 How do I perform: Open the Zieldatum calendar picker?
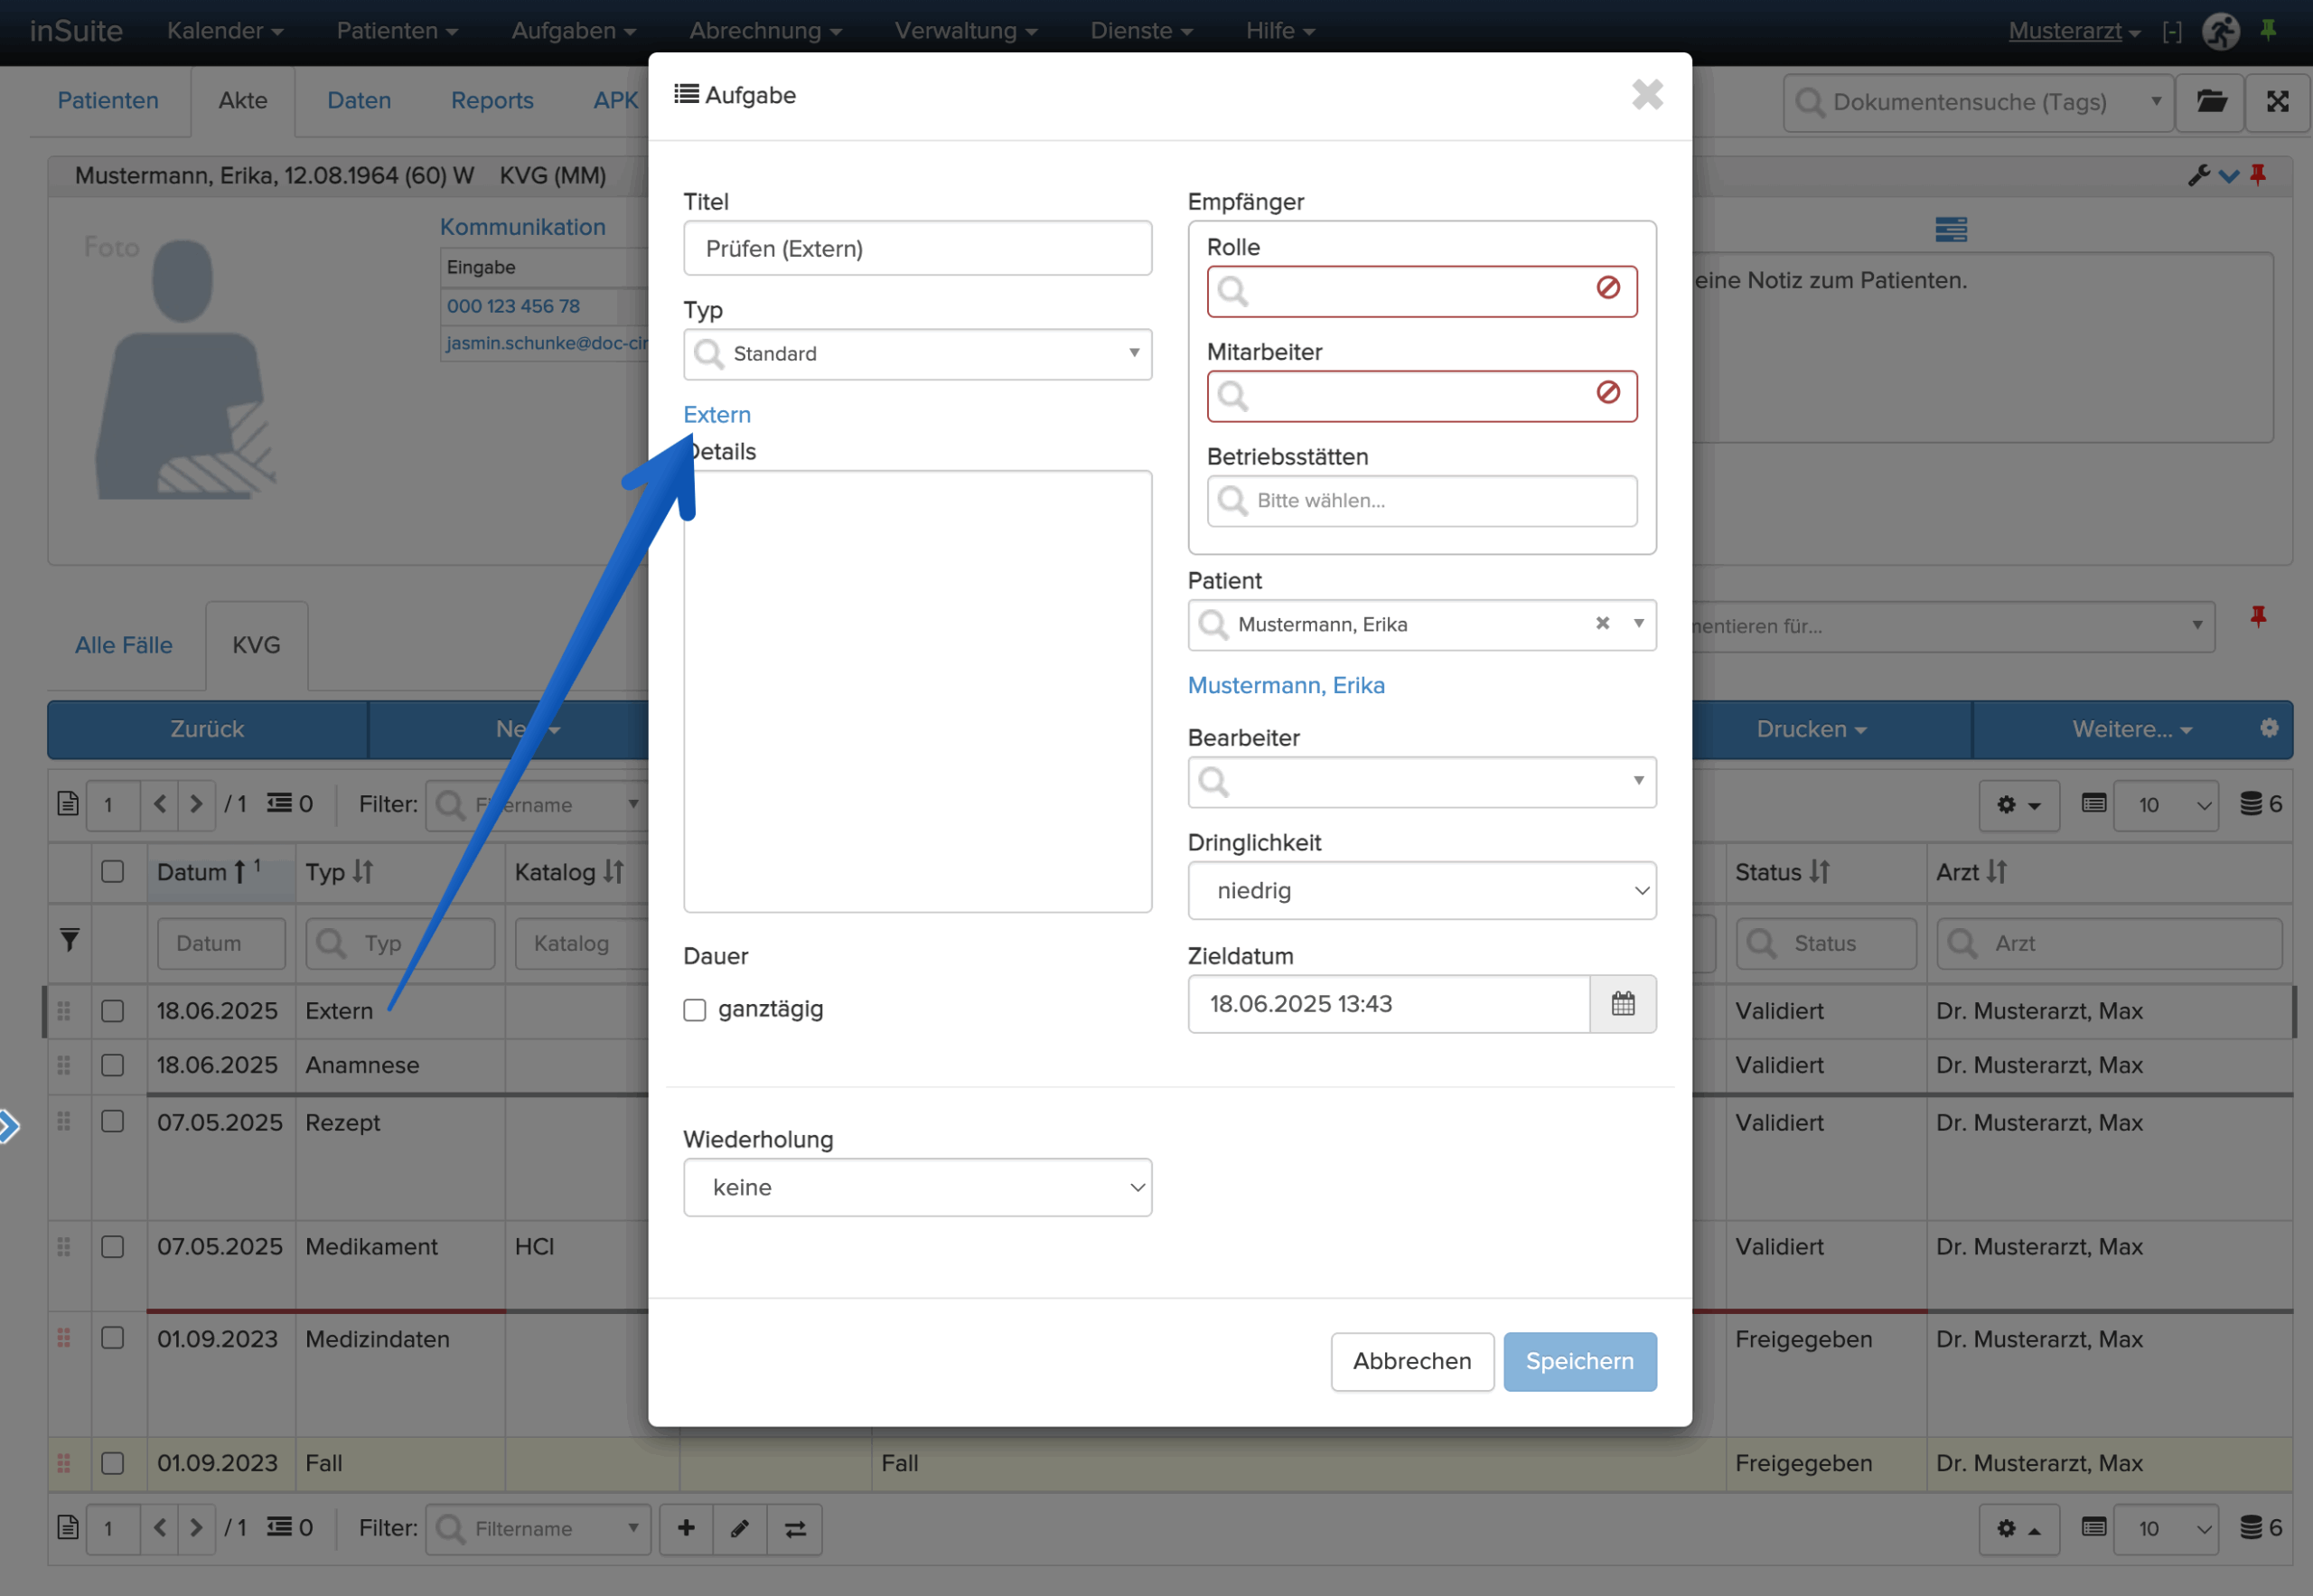(1623, 1003)
